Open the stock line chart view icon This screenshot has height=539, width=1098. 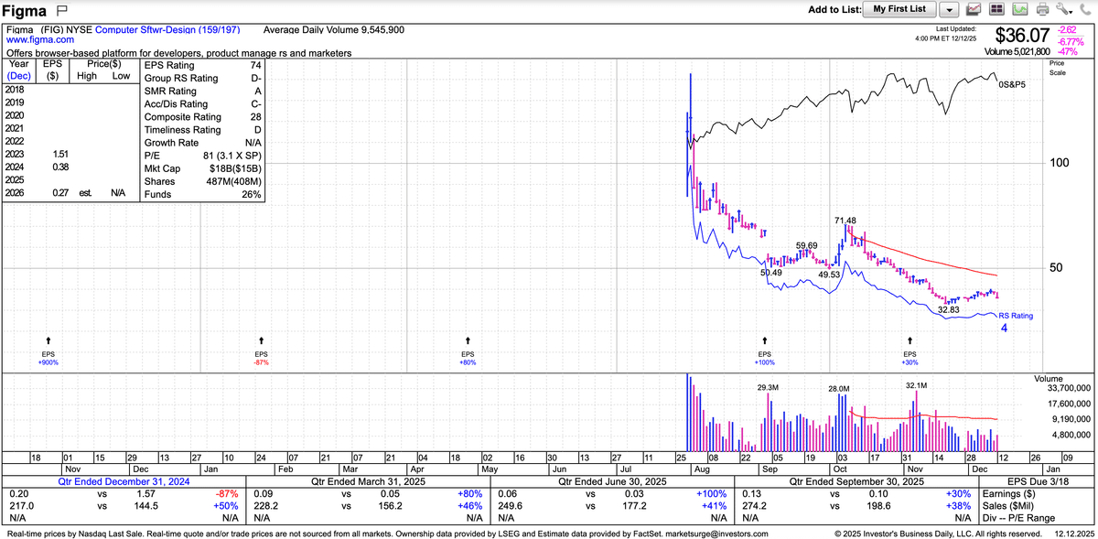coord(974,9)
